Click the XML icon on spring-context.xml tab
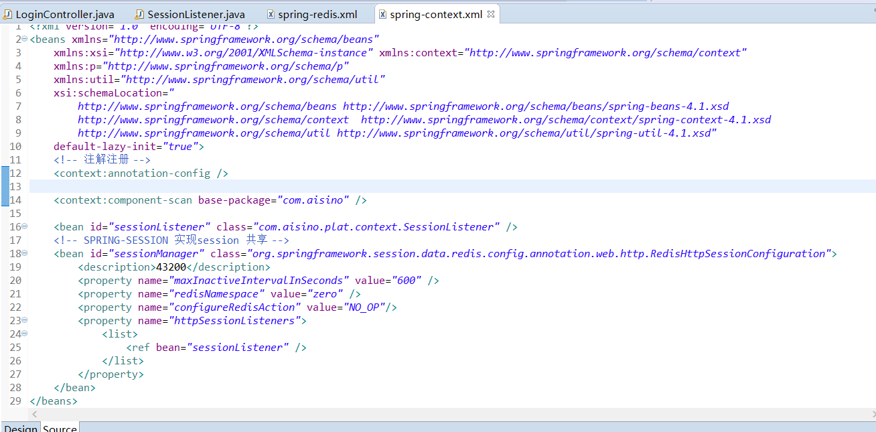Image resolution: width=876 pixels, height=432 pixels. click(x=382, y=13)
